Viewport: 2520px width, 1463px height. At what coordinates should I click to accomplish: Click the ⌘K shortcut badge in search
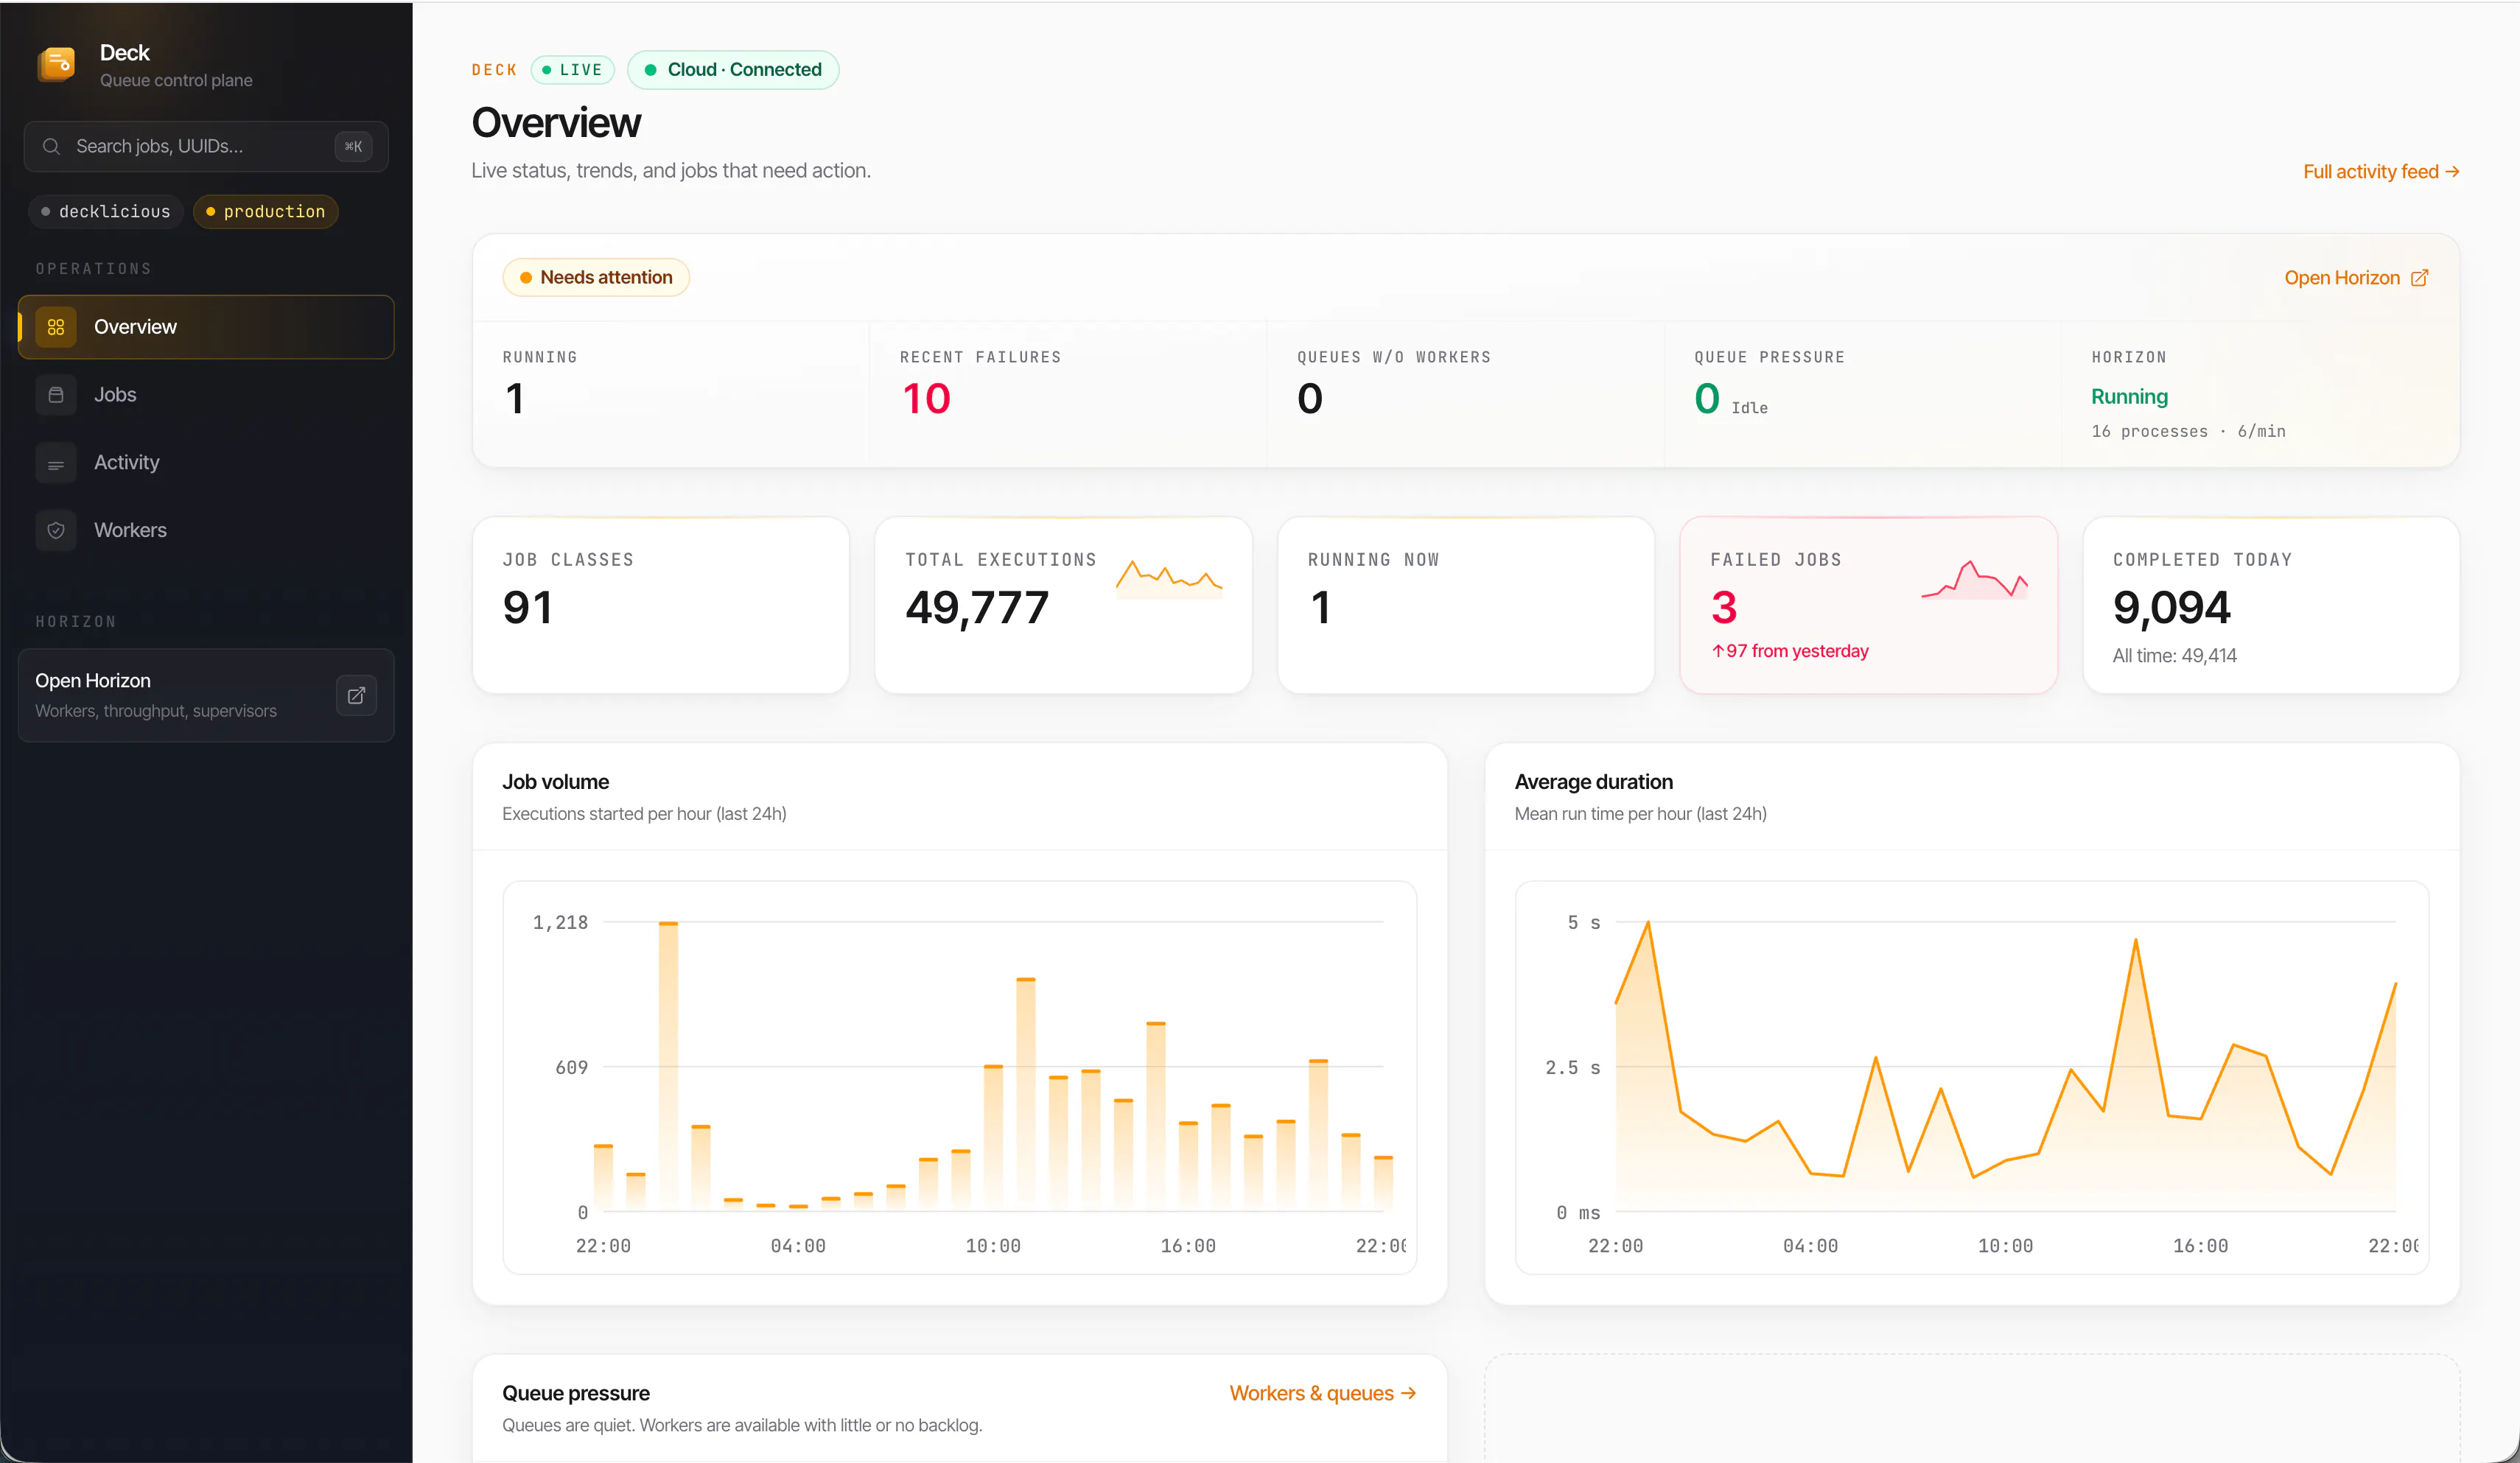353,146
